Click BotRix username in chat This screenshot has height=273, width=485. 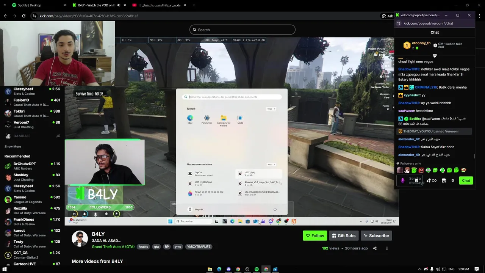414,119
